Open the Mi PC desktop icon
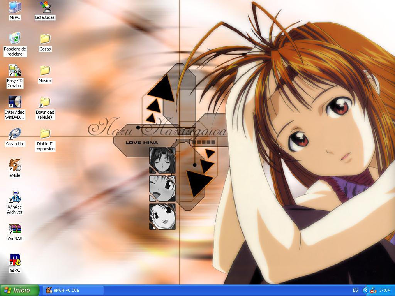The width and height of the screenshot is (395, 296). pos(15,10)
